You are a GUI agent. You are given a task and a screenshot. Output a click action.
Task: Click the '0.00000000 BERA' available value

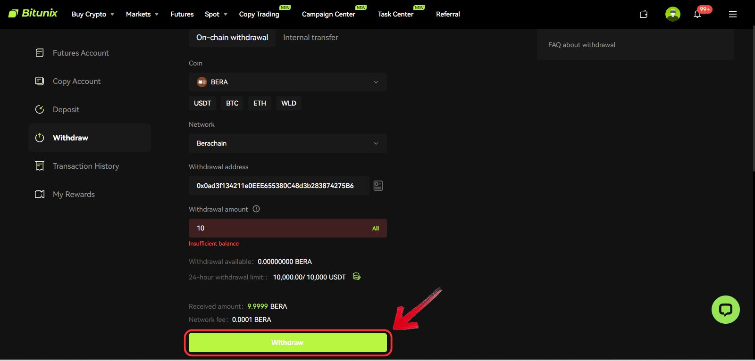(x=285, y=262)
